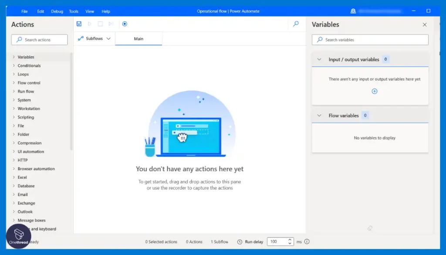Maximize the Power Automate window

click(429, 11)
